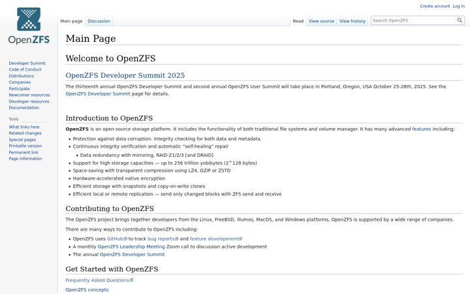Click Permanent link in Tools
The width and height of the screenshot is (470, 294).
tap(23, 152)
